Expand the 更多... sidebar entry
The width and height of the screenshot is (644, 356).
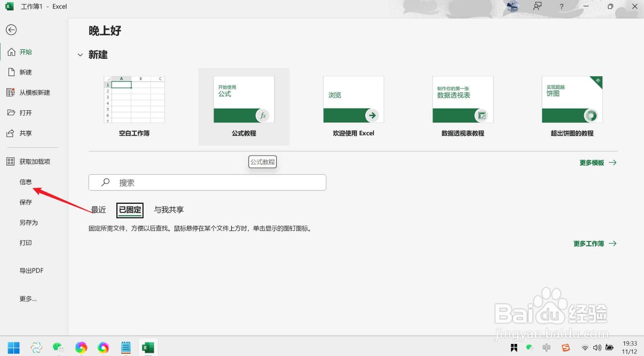pos(28,299)
